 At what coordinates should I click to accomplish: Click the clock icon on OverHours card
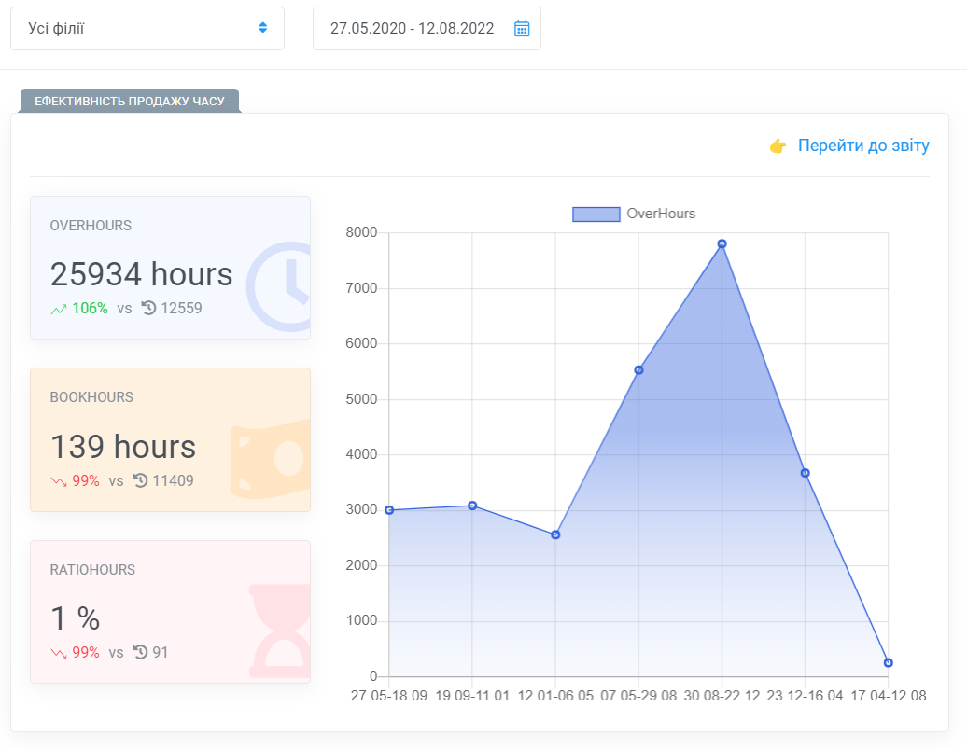point(283,286)
